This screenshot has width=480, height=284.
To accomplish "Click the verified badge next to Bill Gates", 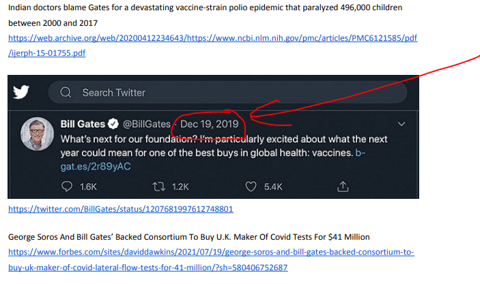I will coord(113,124).
